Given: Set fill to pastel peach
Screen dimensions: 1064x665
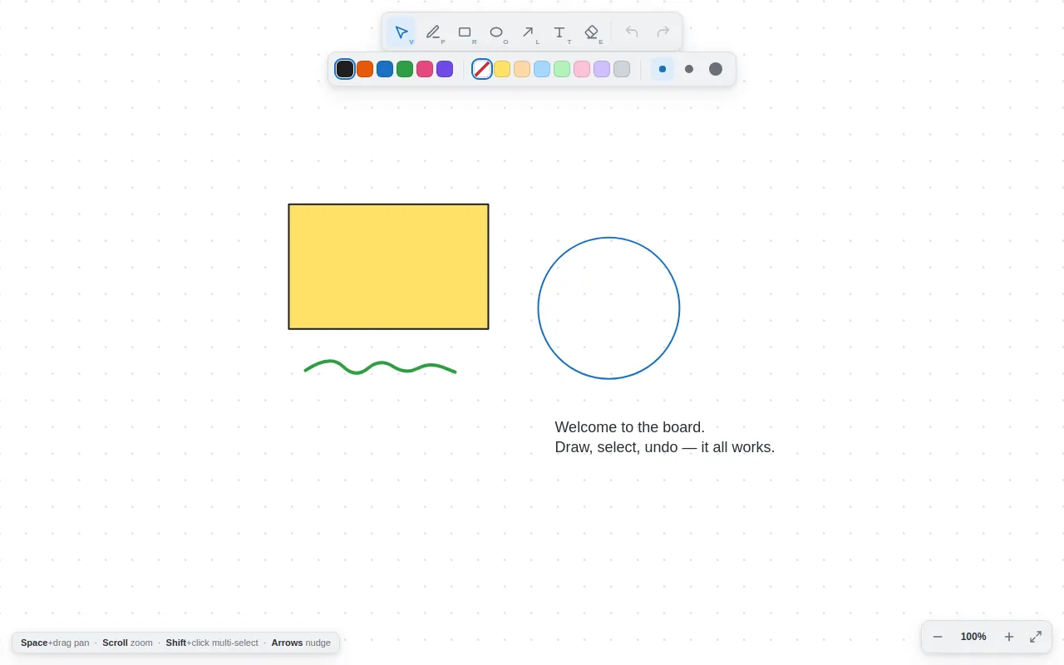Looking at the screenshot, I should pos(522,69).
